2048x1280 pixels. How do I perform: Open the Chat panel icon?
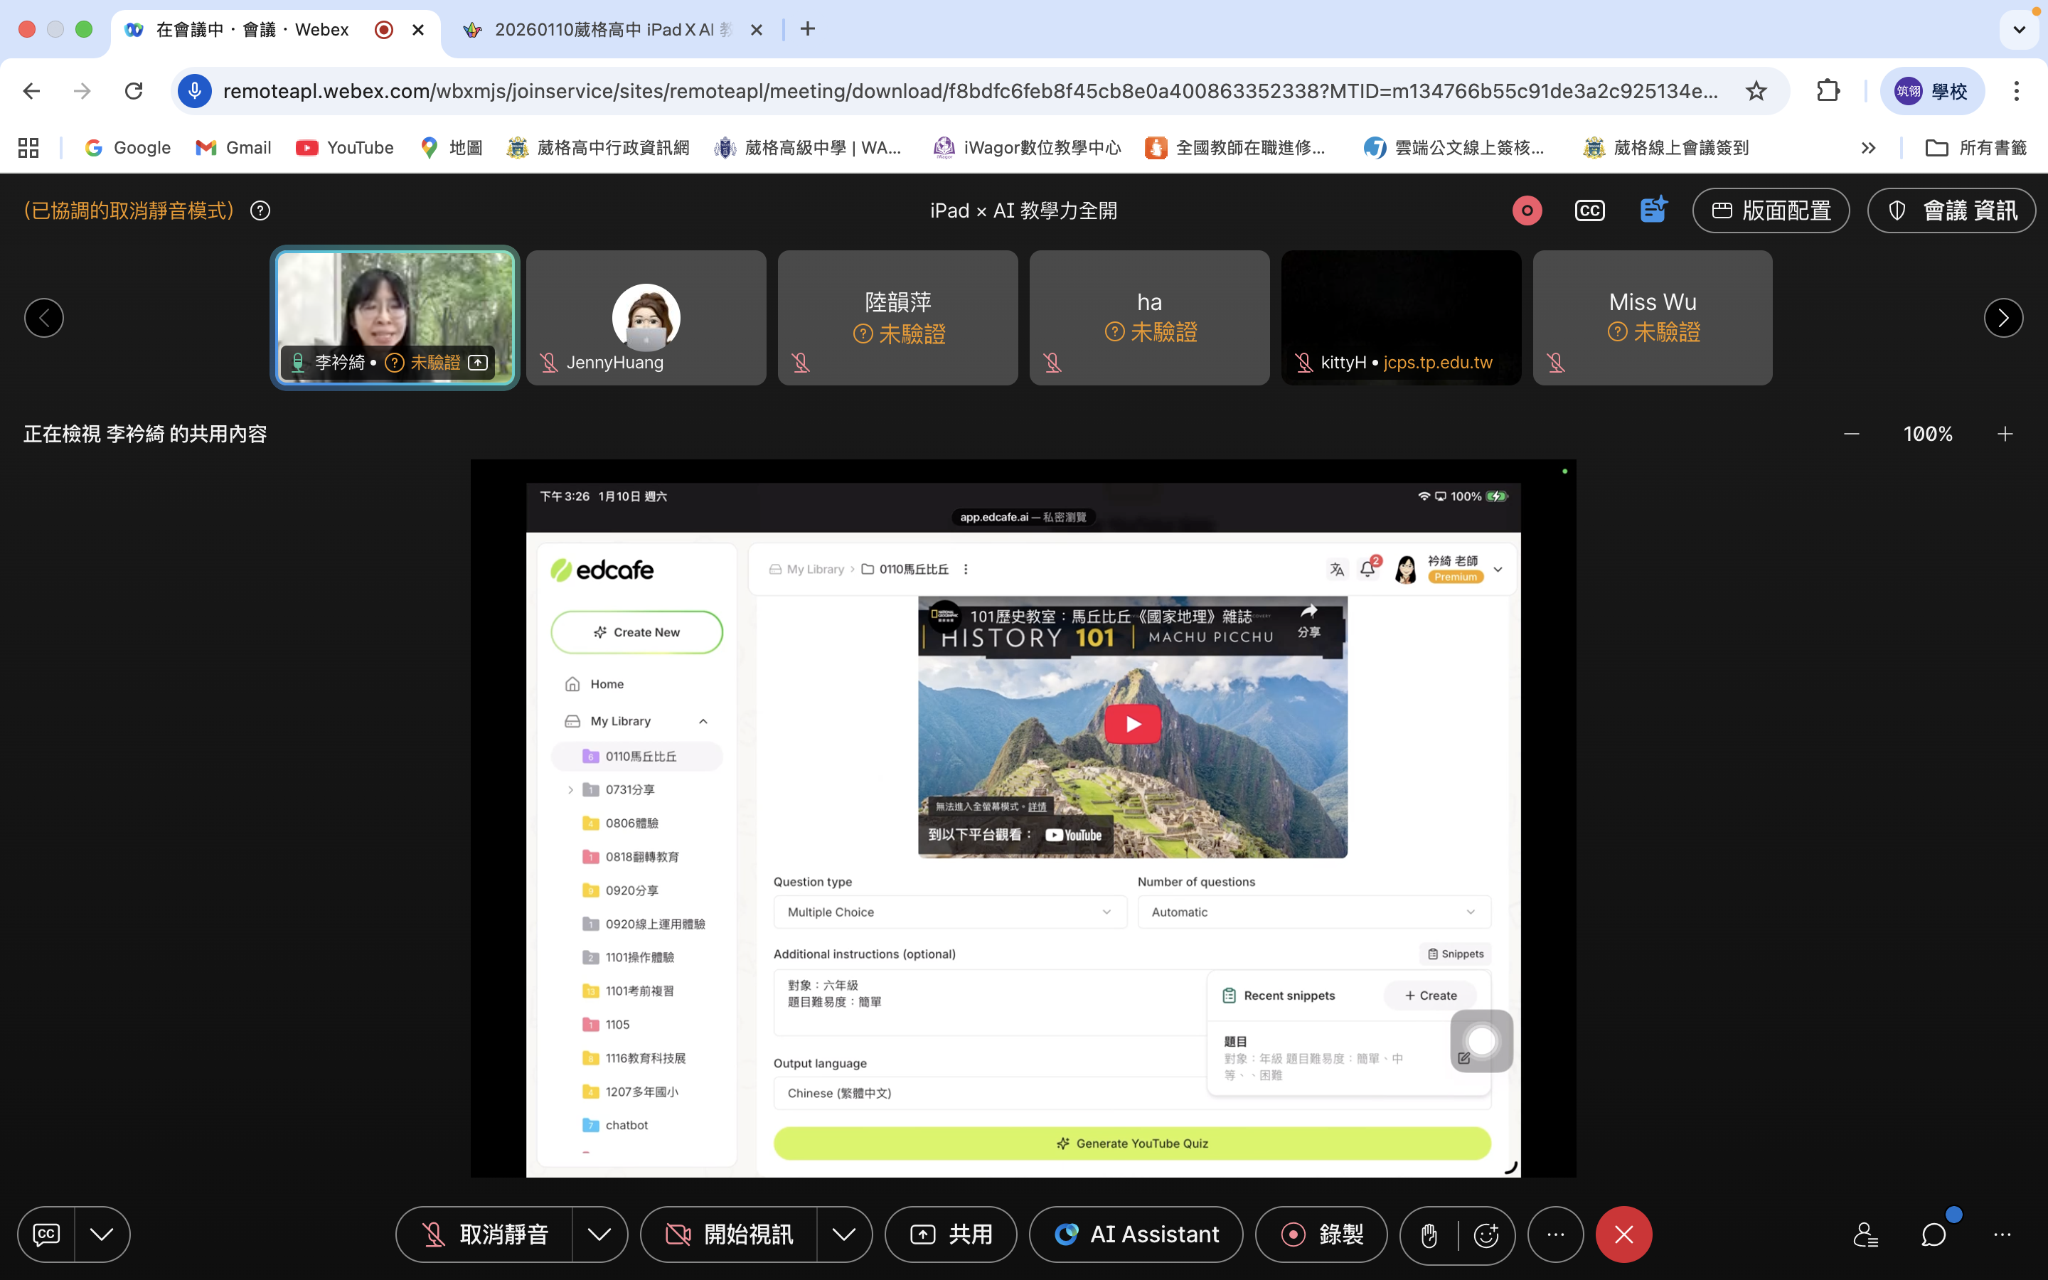[1933, 1234]
